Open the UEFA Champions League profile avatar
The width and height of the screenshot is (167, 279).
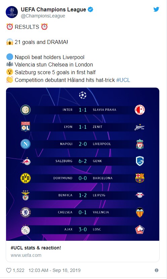coord(12,12)
